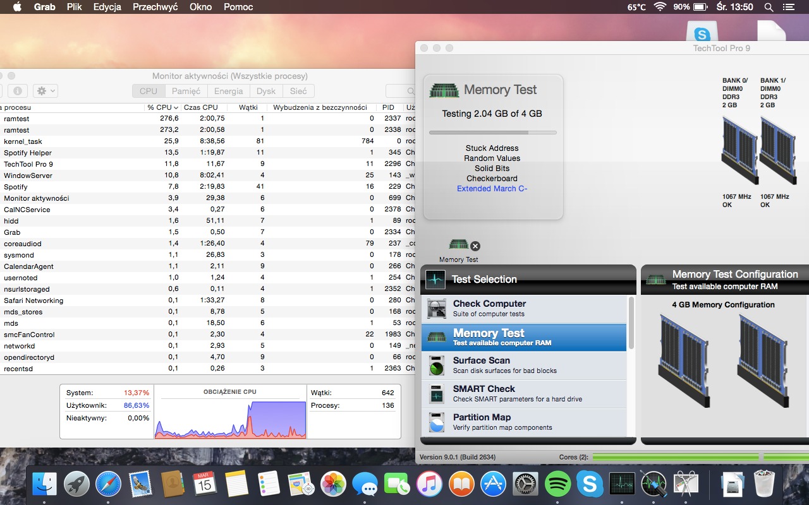Select the SMART Check test

tap(524, 393)
